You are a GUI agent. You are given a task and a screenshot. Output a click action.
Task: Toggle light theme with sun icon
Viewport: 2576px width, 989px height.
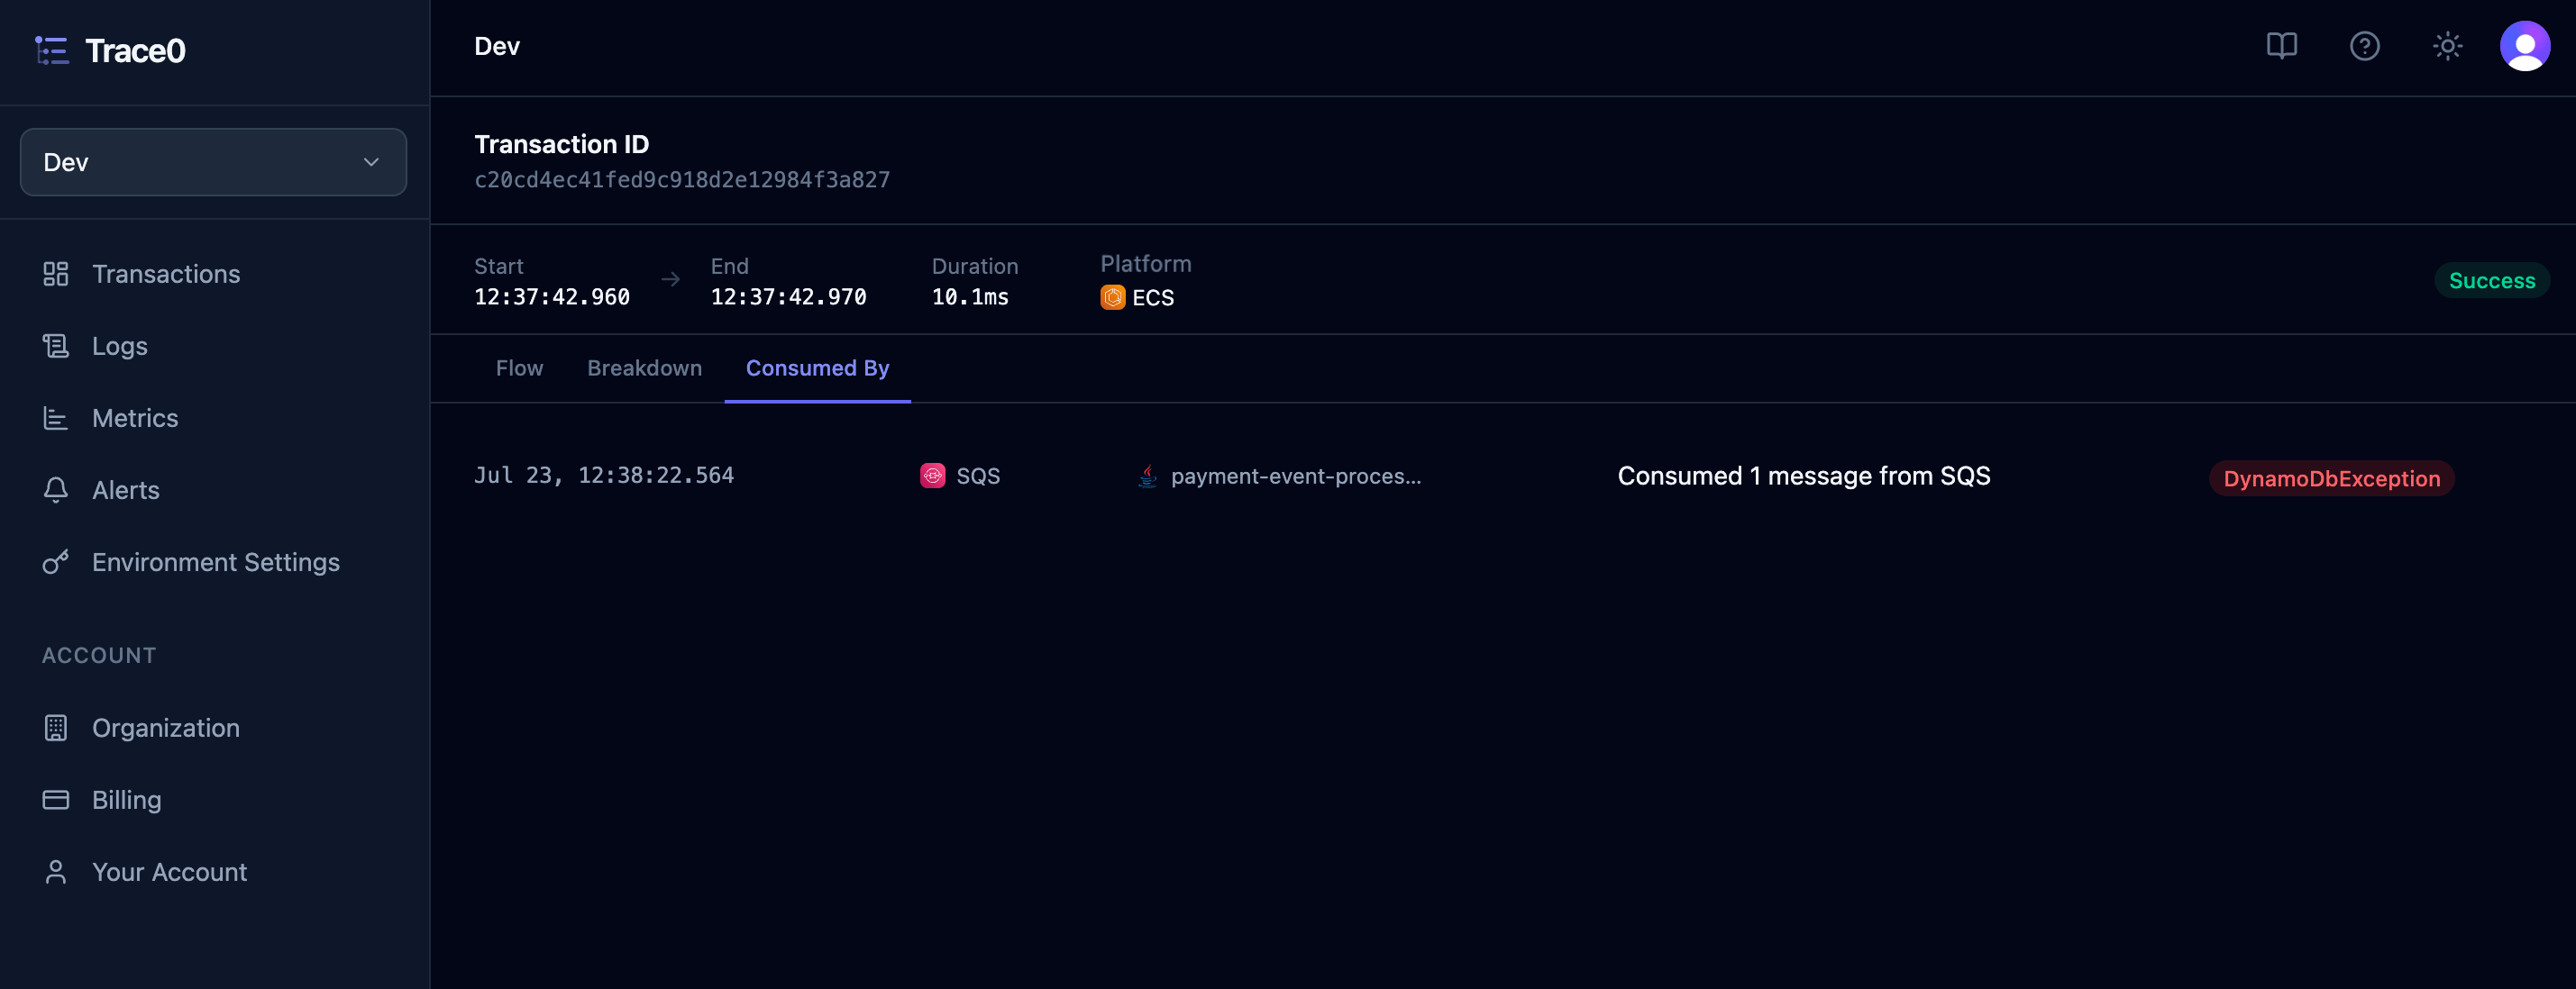2447,46
